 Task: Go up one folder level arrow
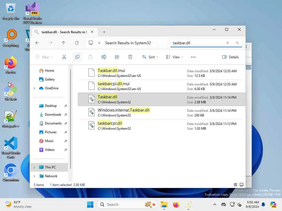point(64,43)
